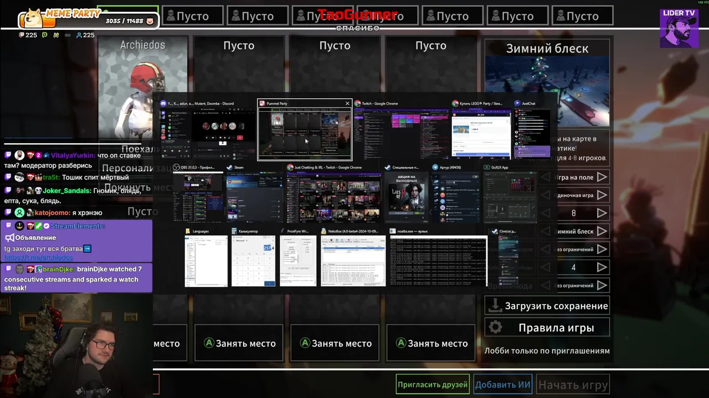Click the Pummel Party icon in Alt-Tab switcher
709x398 pixels.
tap(263, 103)
